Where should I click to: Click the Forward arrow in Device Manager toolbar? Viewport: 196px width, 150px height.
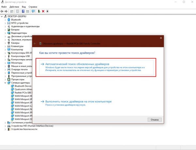(6, 11)
